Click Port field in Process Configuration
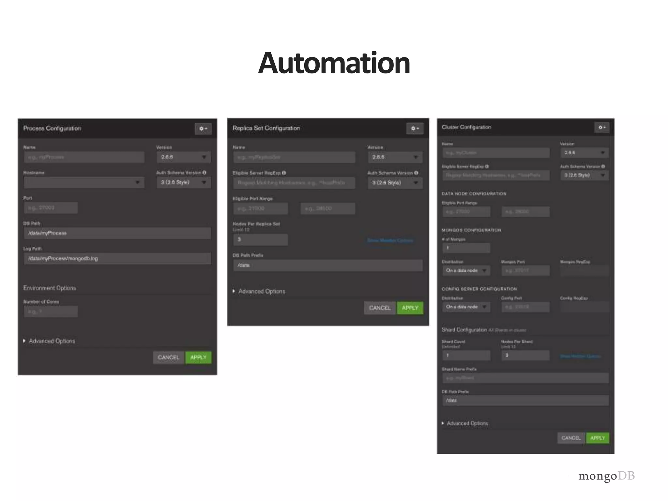Screen dimensions: 668x501 pyautogui.click(x=51, y=208)
